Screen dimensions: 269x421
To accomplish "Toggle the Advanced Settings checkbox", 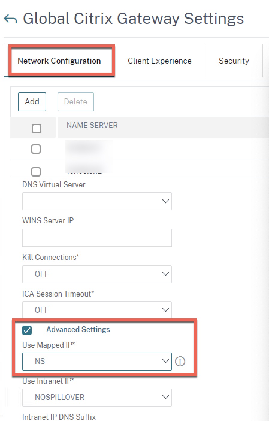I will tap(27, 330).
